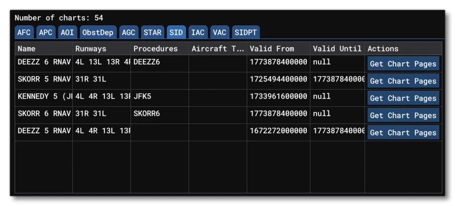Viewport: 455px width, 206px height.
Task: Switch to the AFC tab
Action: point(24,32)
